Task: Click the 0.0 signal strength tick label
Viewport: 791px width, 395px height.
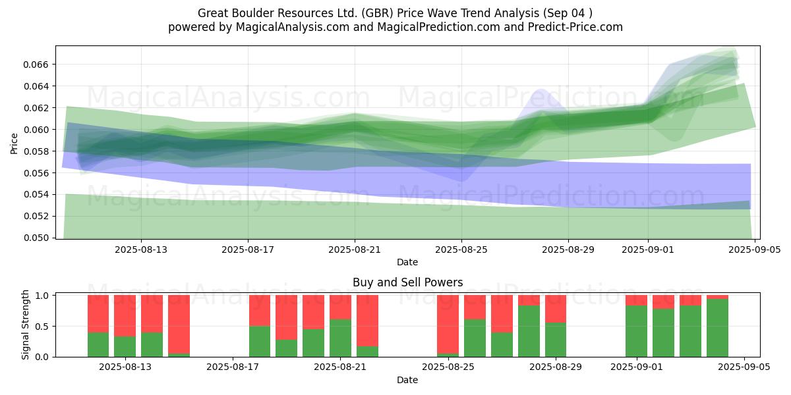Action: pos(44,357)
